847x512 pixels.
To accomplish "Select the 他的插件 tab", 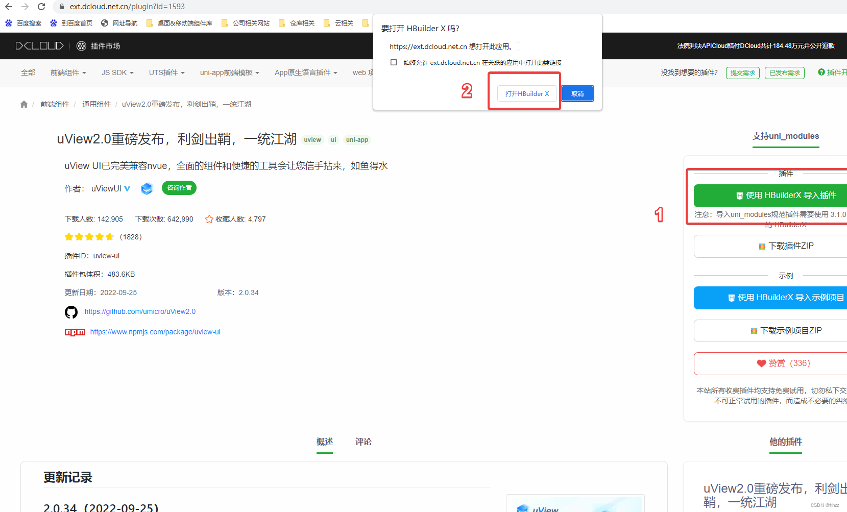I will [786, 442].
